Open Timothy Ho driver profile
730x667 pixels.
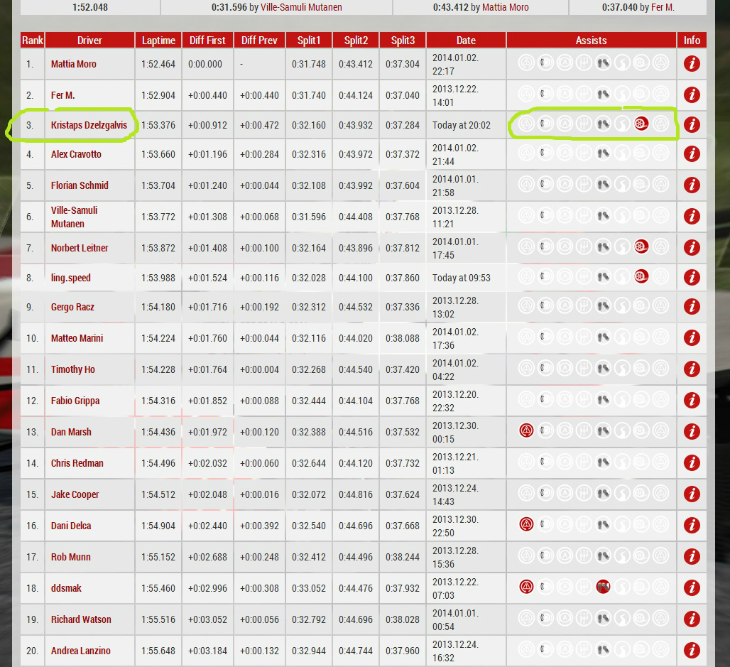coord(72,369)
